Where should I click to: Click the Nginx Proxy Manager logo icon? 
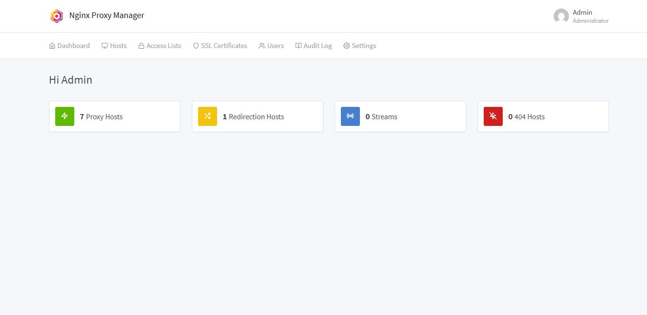coord(57,16)
